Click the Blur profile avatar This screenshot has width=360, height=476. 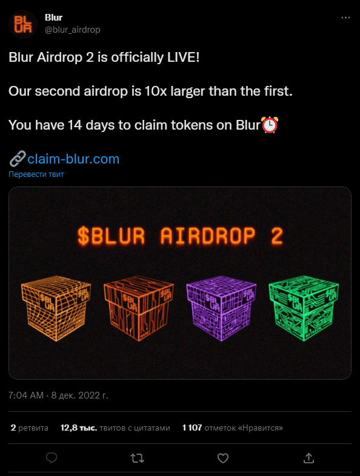click(x=23, y=24)
